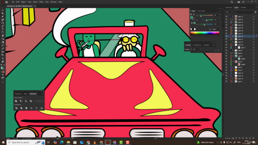Open the Windows Start button

(x=3, y=142)
